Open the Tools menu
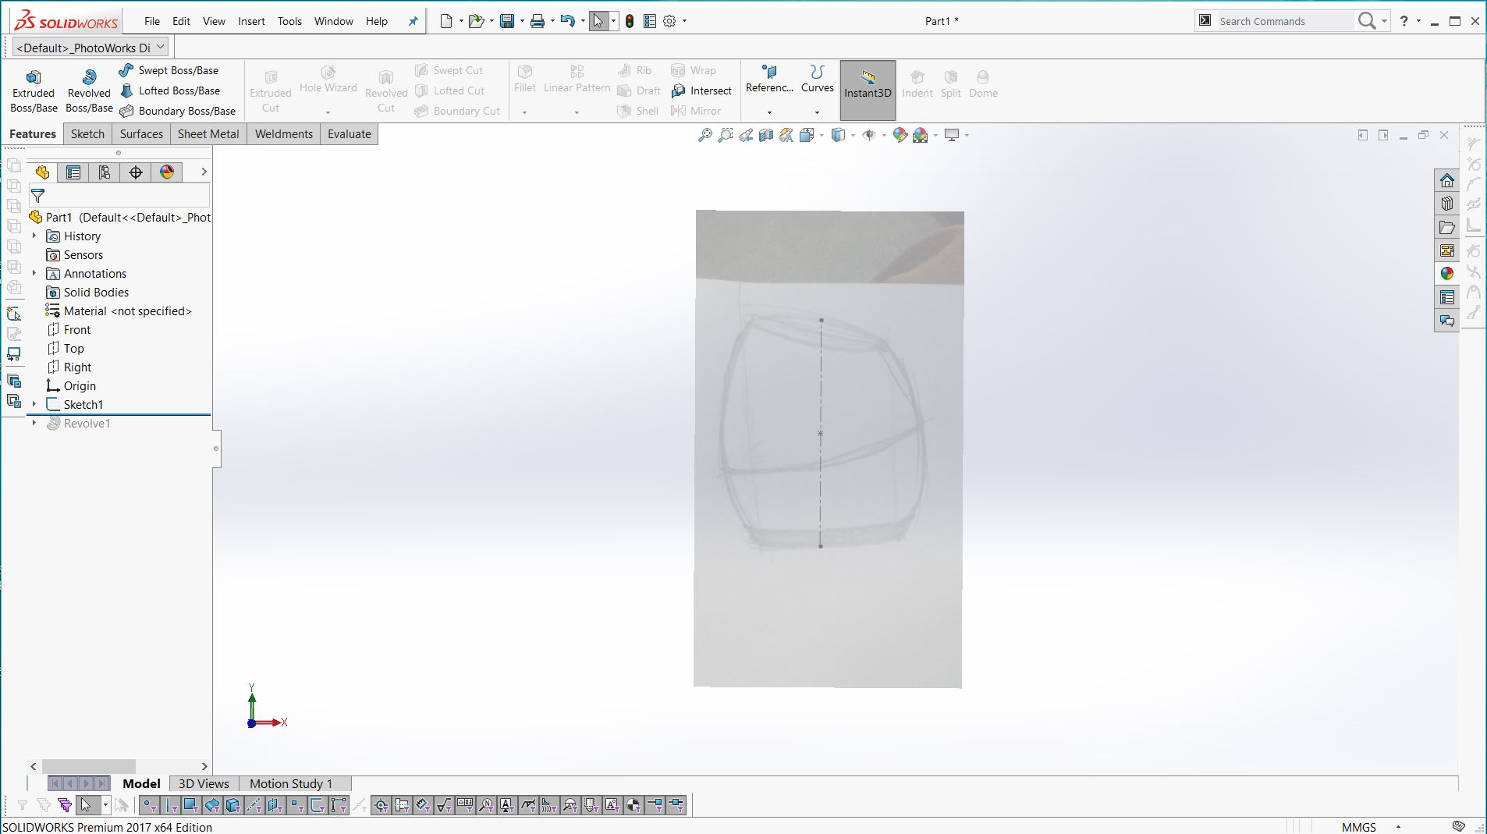The height and width of the screenshot is (834, 1487). pos(289,21)
